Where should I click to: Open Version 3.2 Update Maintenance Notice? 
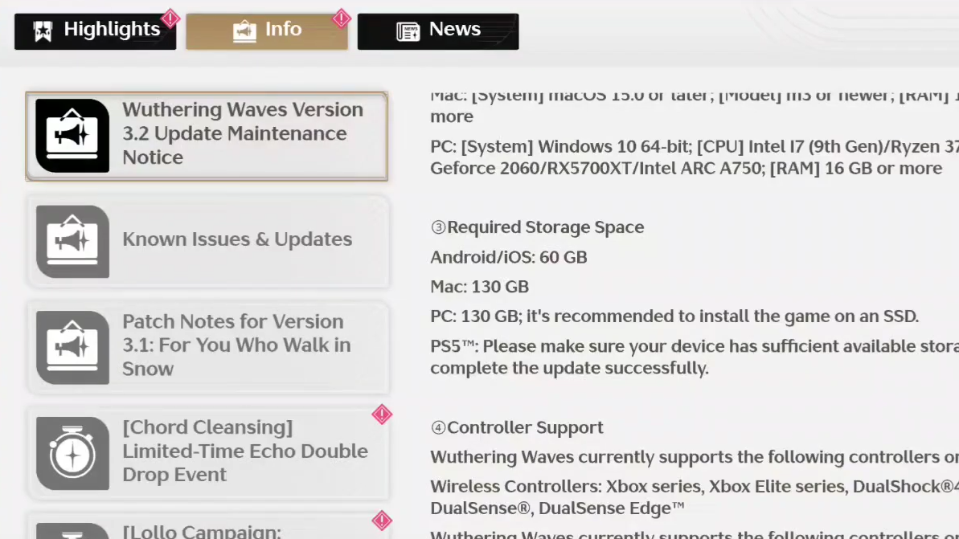242,134
